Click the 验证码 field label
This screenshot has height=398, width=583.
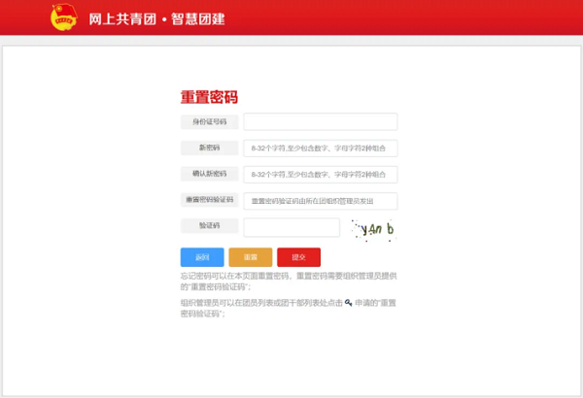coord(209,227)
